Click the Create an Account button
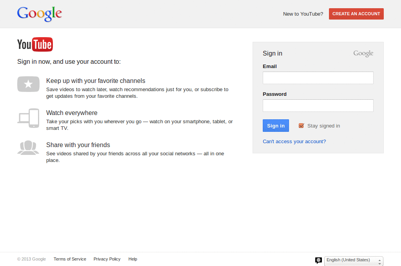The image size is (401, 266). (356, 14)
